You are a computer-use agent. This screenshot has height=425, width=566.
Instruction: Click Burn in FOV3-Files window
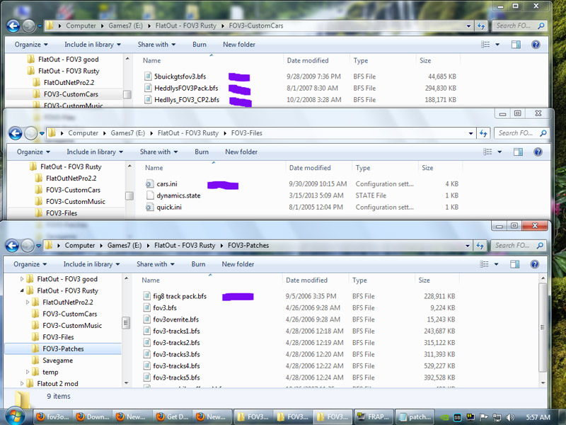point(202,152)
